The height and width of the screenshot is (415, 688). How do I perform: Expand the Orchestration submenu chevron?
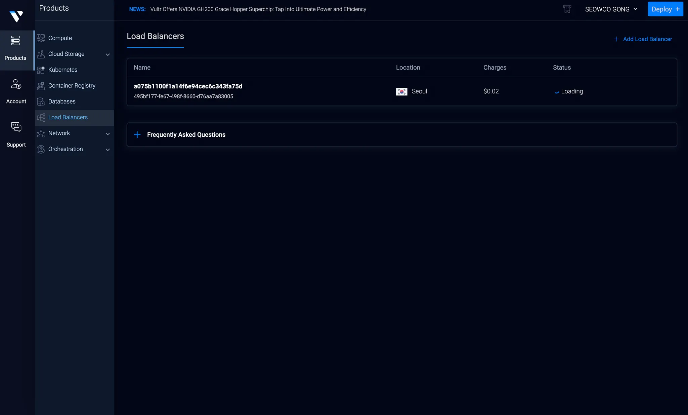(x=107, y=150)
